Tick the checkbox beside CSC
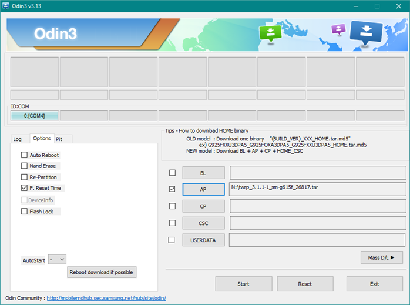Screen dimensions: 410x305 [172, 223]
